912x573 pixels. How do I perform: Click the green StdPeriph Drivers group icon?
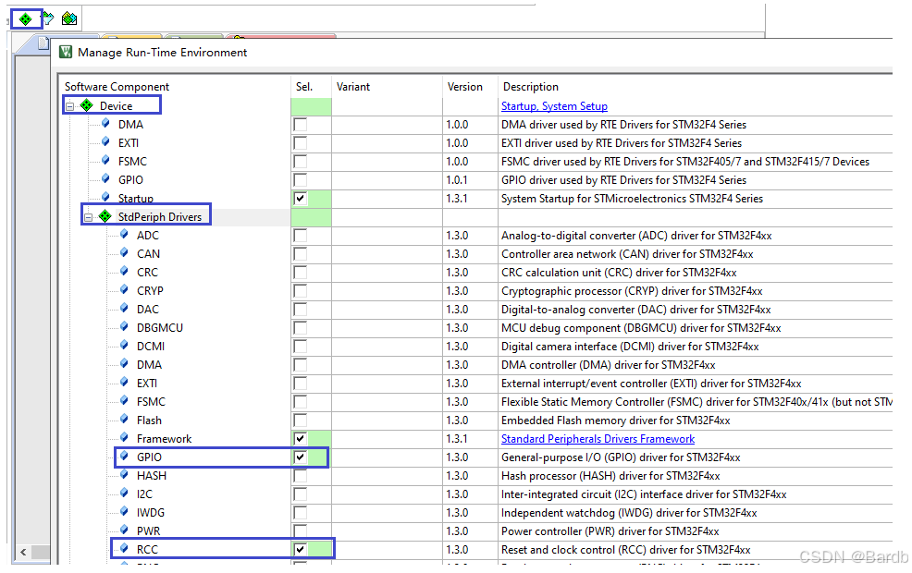(x=105, y=216)
